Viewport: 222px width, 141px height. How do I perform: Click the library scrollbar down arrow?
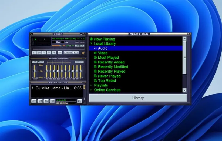pos(184,90)
